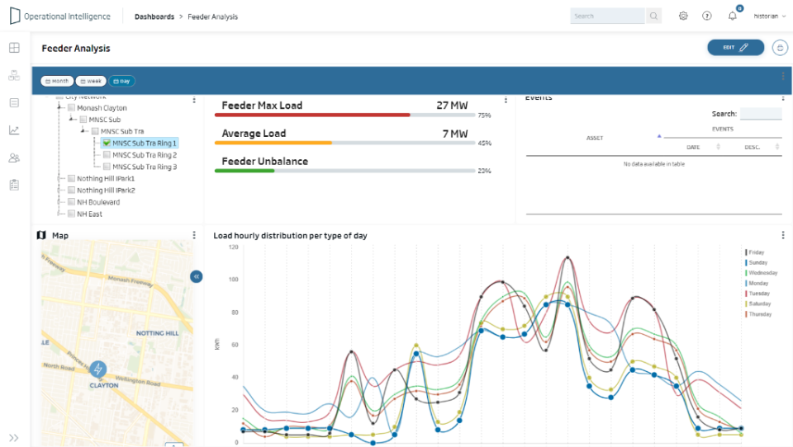793x447 pixels.
Task: Open the dashboards grid icon in sidebar
Action: 14,48
